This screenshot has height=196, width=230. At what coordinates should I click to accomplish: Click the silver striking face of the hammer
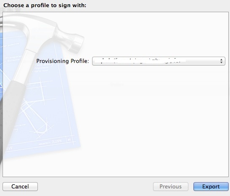pyautogui.click(x=79, y=44)
